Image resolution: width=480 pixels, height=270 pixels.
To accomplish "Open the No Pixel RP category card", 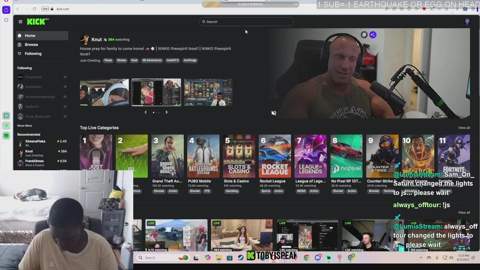I will coord(346,156).
